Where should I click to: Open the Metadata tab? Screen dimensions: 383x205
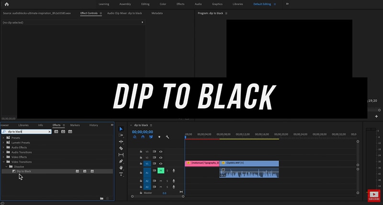tap(157, 13)
